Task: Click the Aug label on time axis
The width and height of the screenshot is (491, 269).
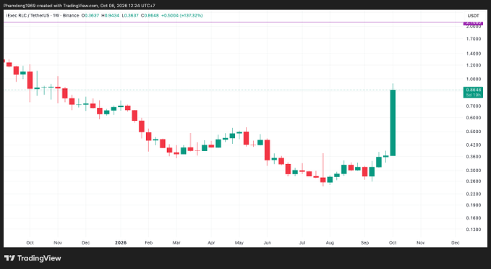Action: pyautogui.click(x=330, y=243)
